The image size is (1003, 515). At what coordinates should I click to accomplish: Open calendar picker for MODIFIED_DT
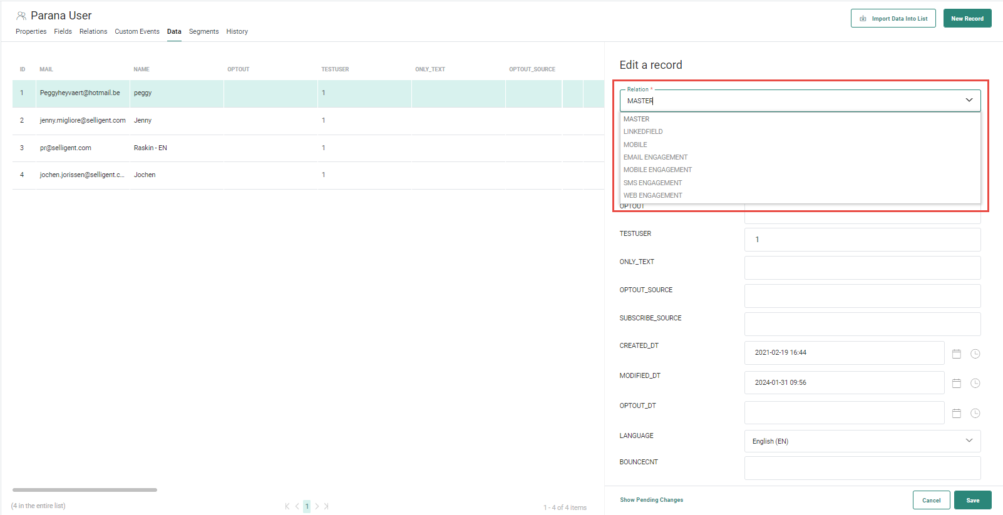coord(956,383)
